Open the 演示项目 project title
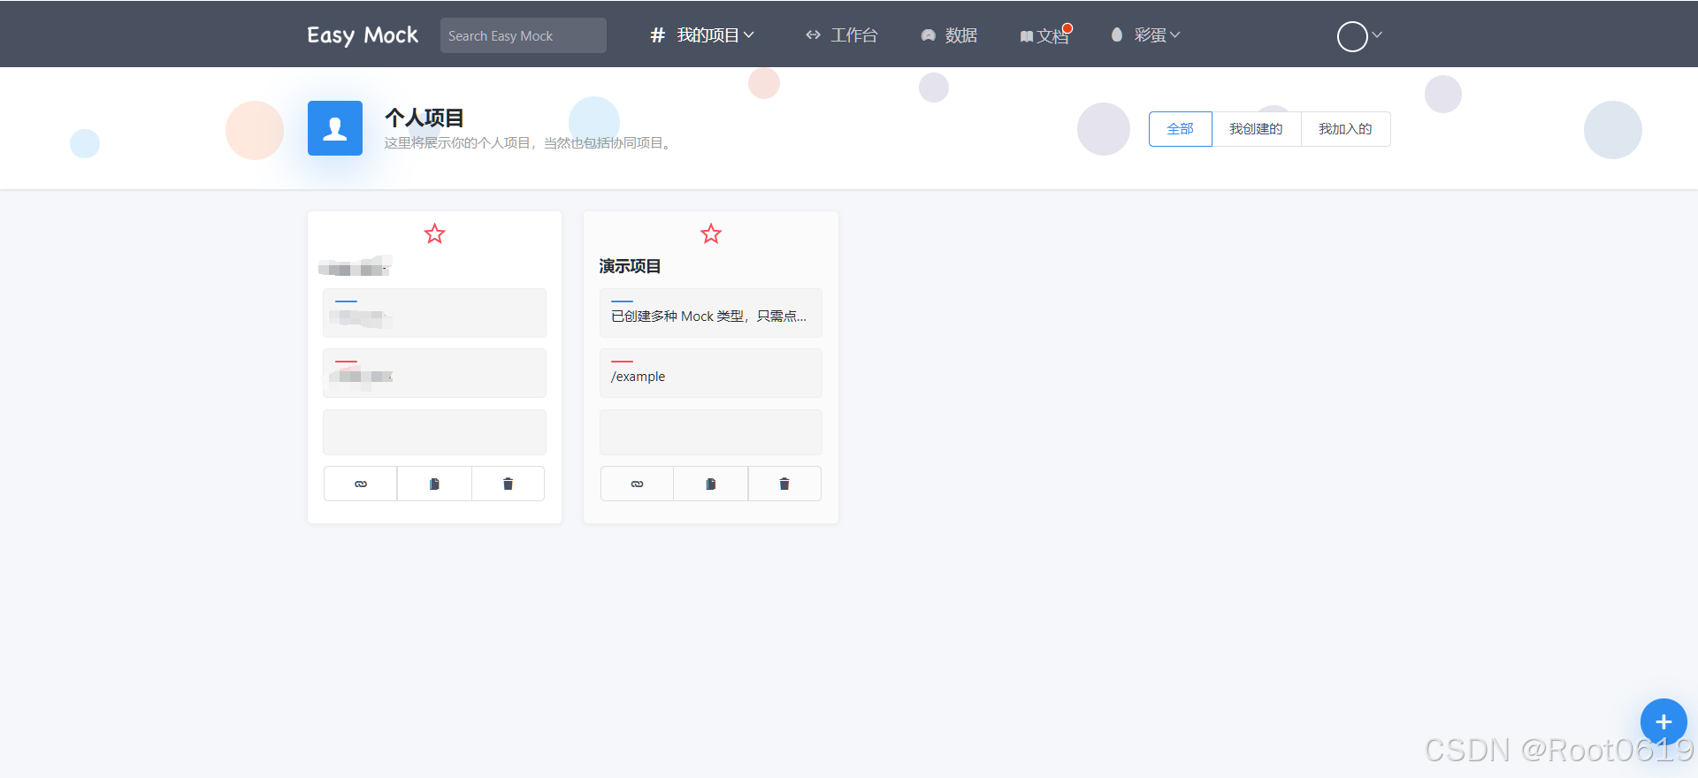This screenshot has width=1698, height=778. (x=630, y=266)
